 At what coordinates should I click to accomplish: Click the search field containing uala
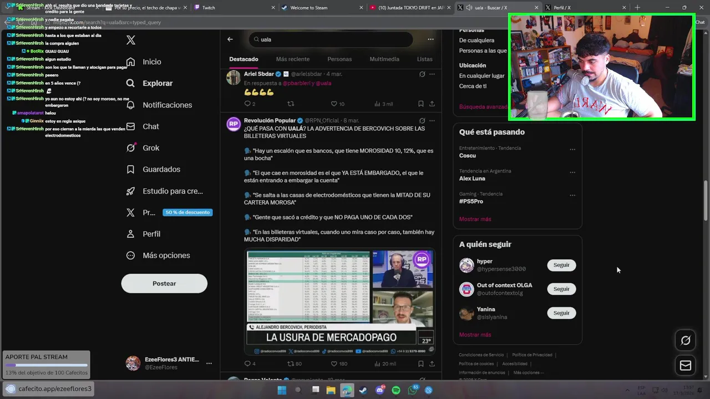(331, 39)
